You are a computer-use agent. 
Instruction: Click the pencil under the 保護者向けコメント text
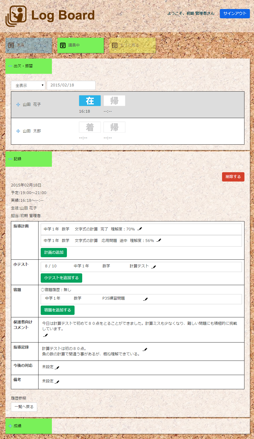click(x=46, y=335)
